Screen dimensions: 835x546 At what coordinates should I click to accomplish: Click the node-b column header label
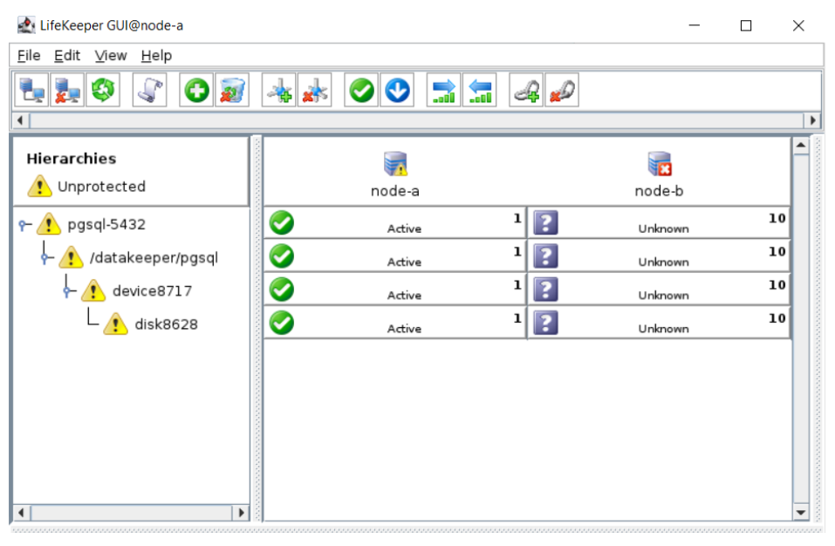tap(660, 191)
